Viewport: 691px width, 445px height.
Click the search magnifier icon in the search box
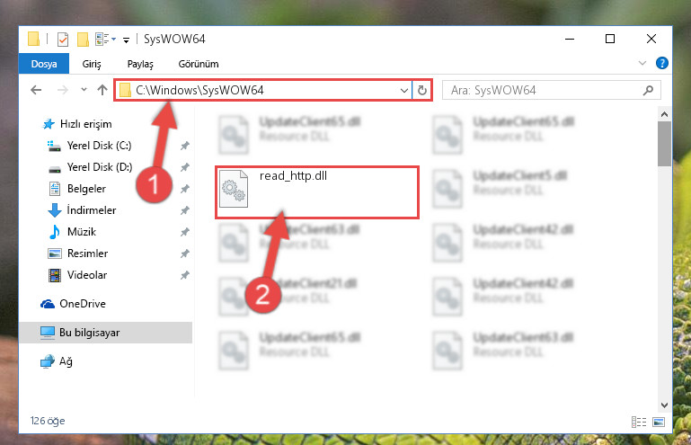pyautogui.click(x=648, y=91)
